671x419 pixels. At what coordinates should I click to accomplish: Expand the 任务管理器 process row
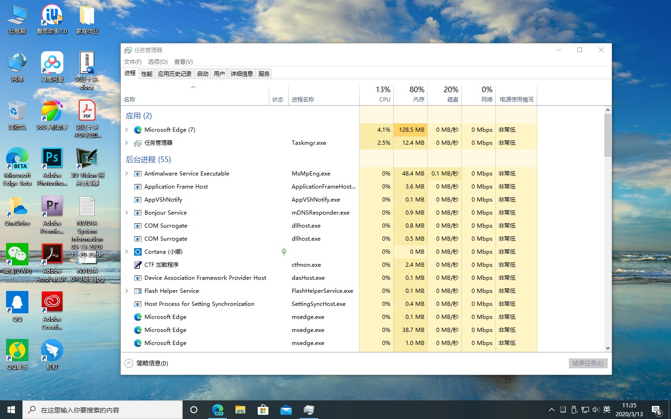(x=127, y=143)
